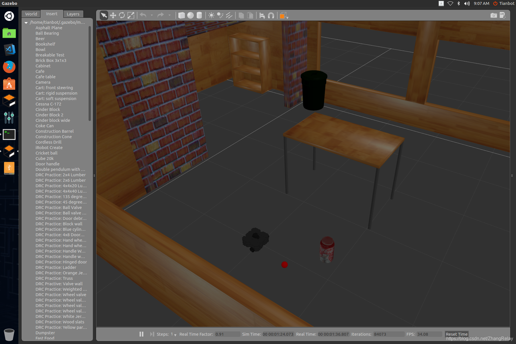The height and width of the screenshot is (344, 516).
Task: Click the Reset Time button
Action: tap(457, 334)
